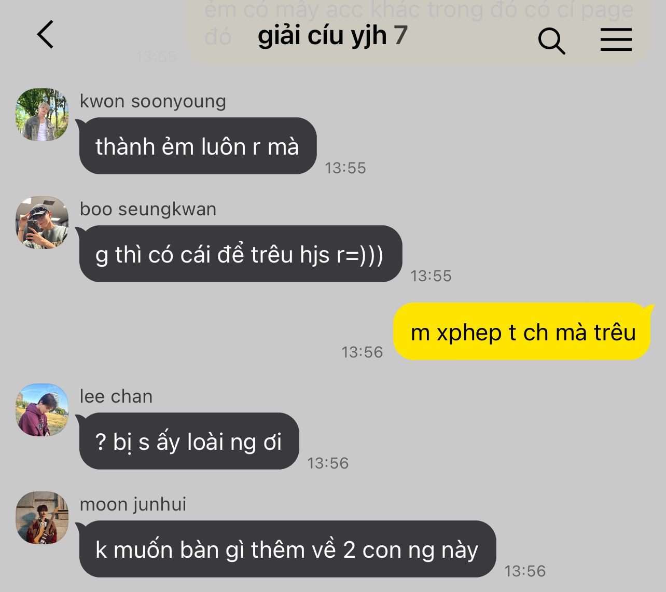
Task: Tap yellow bubble "m xphep t ch mà trêu"
Action: click(522, 331)
